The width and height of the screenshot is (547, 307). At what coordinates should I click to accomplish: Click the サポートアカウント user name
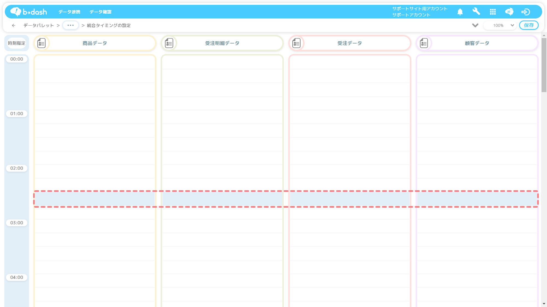coord(411,15)
